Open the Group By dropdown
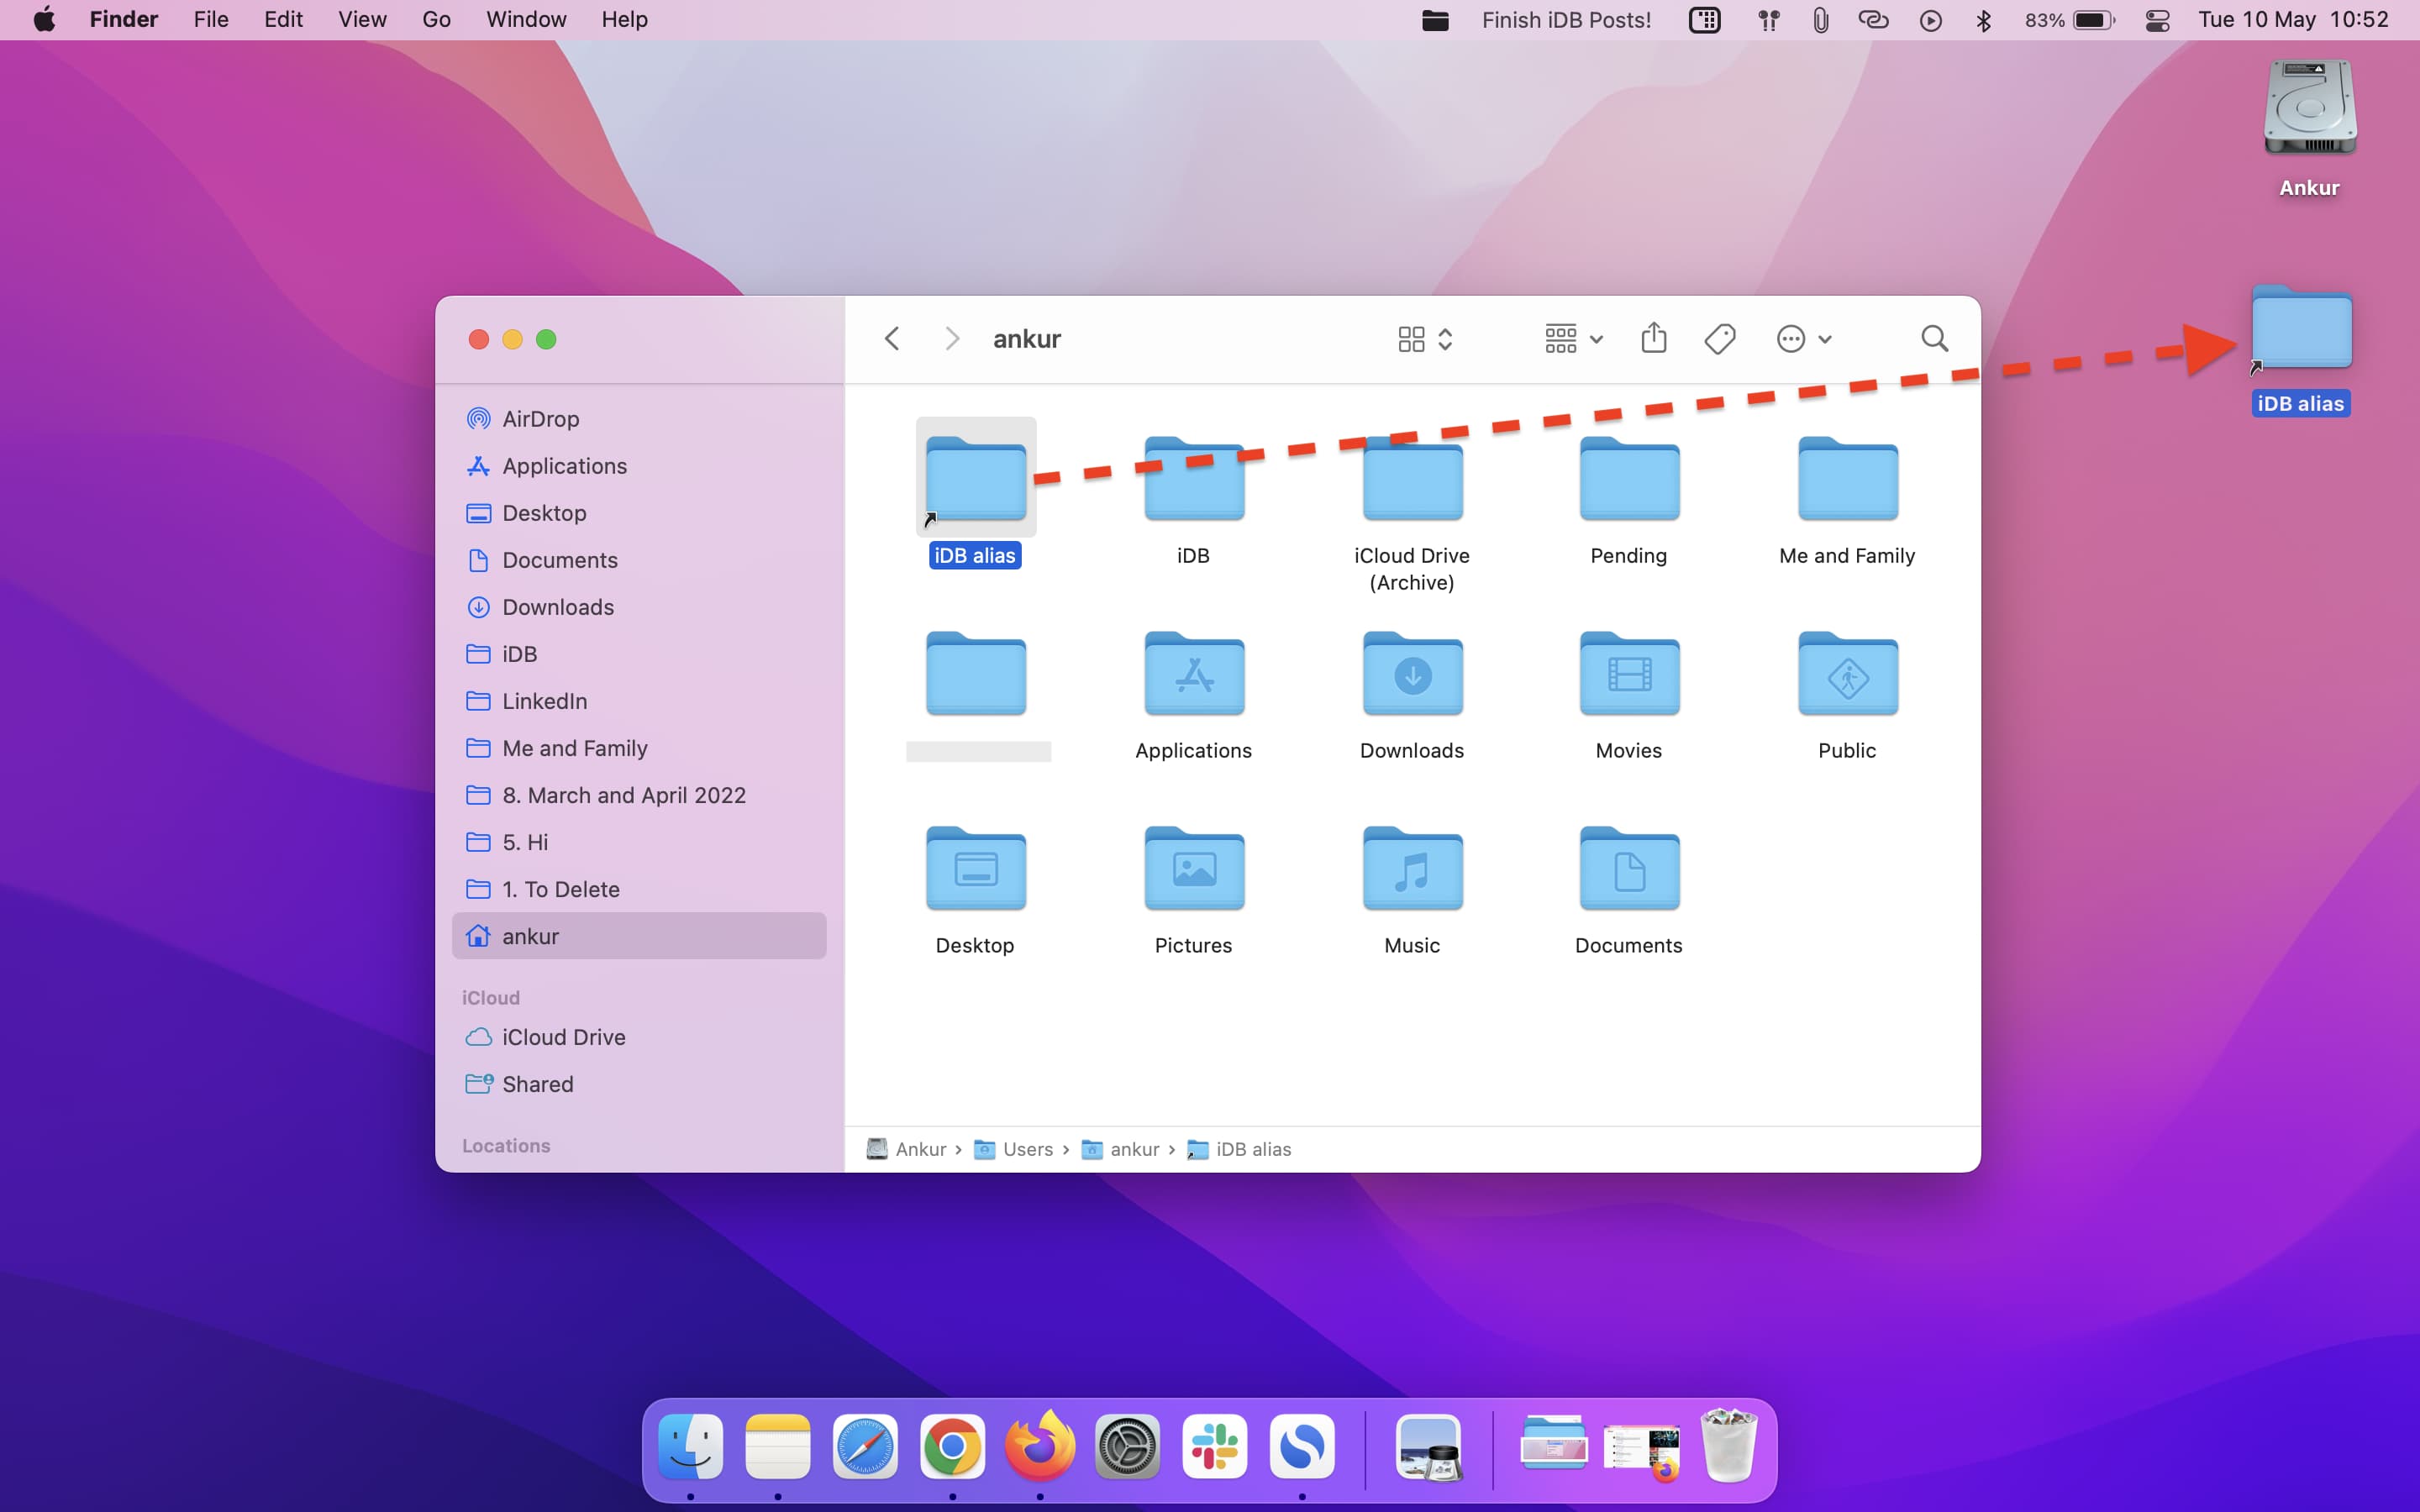The width and height of the screenshot is (2420, 1512). click(x=1573, y=339)
